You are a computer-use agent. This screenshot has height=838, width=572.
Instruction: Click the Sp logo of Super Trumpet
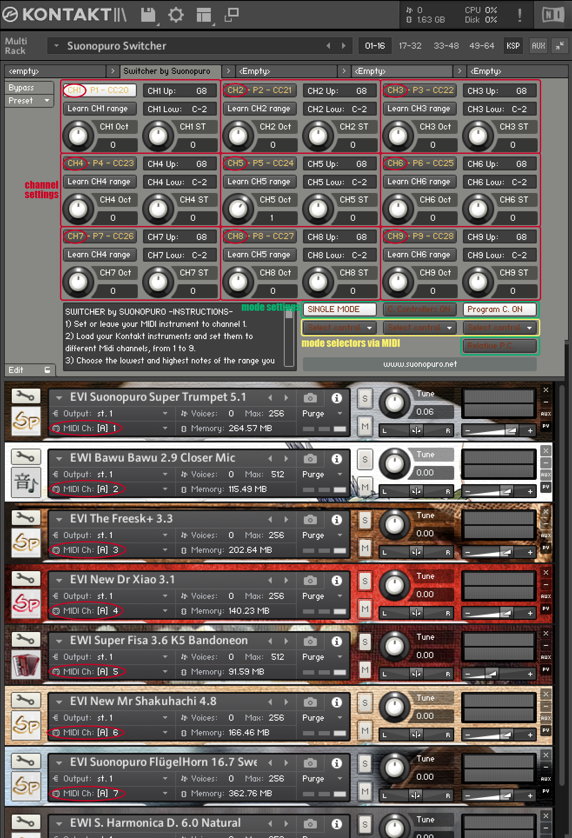pyautogui.click(x=26, y=421)
